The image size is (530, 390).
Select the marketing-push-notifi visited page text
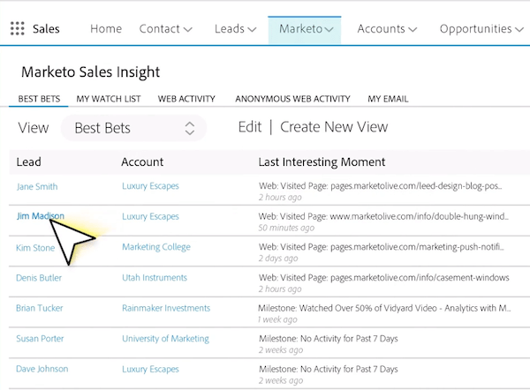382,247
